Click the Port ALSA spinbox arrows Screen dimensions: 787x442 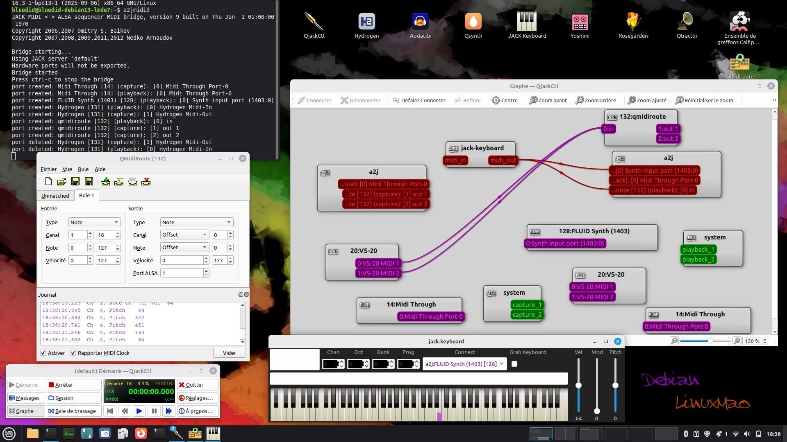206,273
